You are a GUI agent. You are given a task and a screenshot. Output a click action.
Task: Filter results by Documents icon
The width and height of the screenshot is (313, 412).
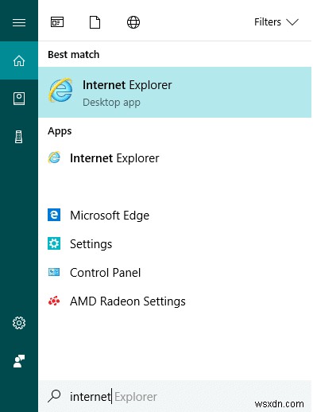coord(95,22)
